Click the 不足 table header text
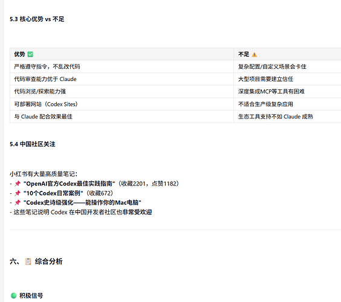This screenshot has height=302, width=341. (244, 54)
